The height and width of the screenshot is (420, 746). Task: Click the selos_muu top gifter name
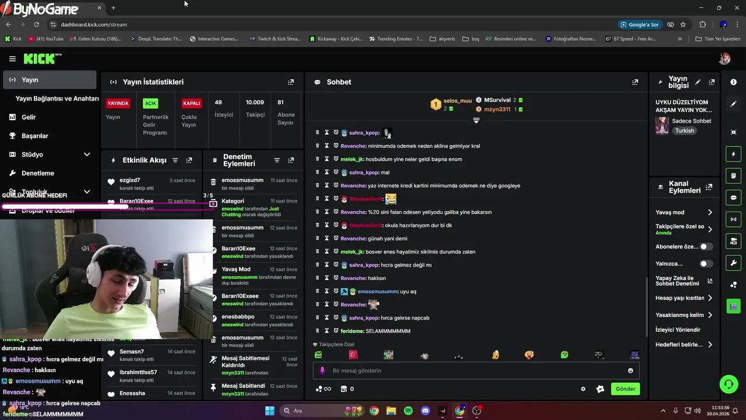458,100
